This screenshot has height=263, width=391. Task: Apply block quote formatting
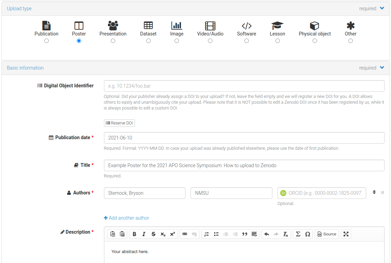[245, 234]
